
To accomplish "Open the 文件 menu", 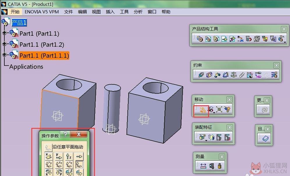I will [x=68, y=12].
